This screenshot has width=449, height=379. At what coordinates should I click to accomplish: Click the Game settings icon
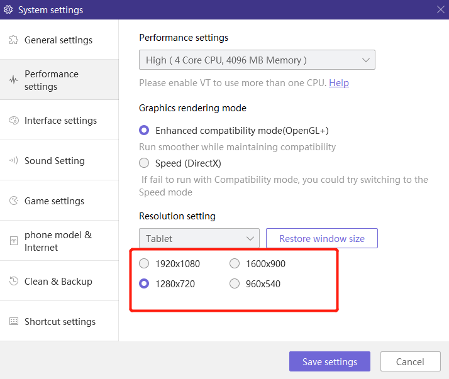click(x=13, y=201)
